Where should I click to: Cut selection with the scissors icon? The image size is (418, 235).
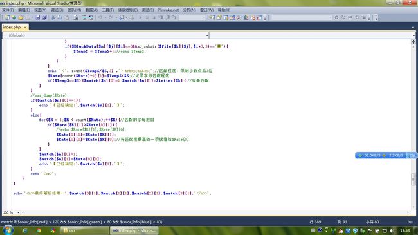coord(53,17)
